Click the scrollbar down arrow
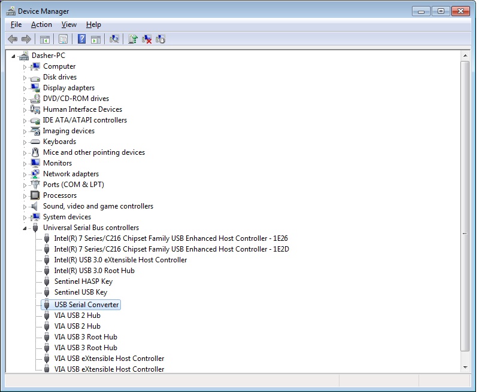Image resolution: width=479 pixels, height=392 pixels. (465, 367)
